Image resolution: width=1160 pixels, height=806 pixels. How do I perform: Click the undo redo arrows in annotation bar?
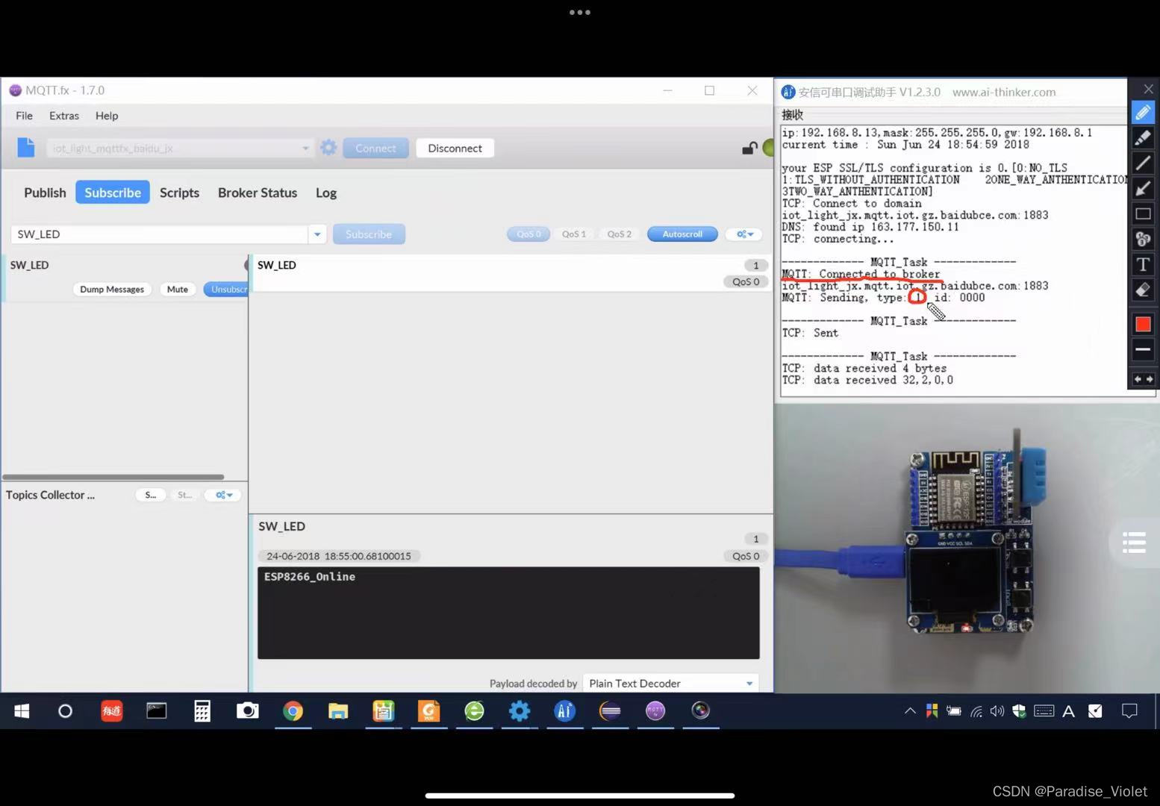[x=1143, y=379]
